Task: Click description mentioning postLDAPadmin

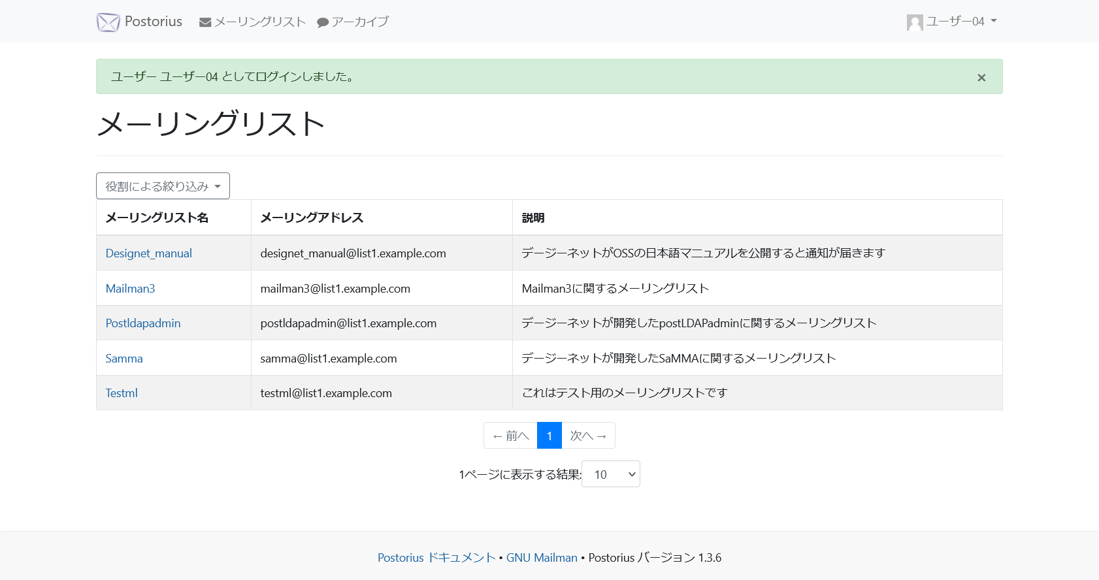Action: tap(699, 323)
